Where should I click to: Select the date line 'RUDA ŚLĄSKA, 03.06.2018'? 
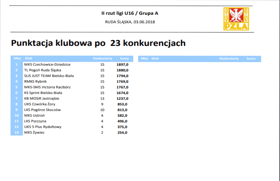pyautogui.click(x=130, y=22)
